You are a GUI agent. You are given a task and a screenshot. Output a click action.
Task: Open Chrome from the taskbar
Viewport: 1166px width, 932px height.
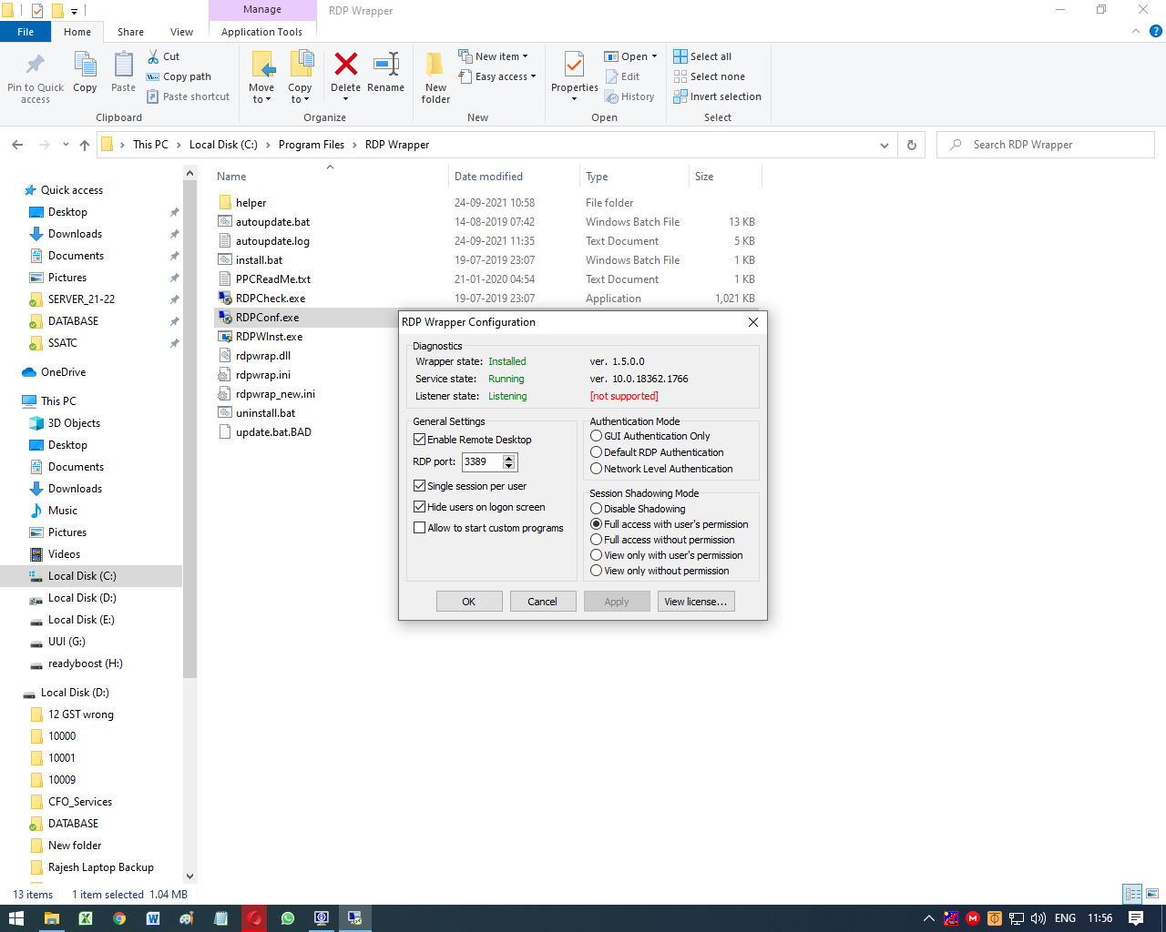[x=119, y=918]
